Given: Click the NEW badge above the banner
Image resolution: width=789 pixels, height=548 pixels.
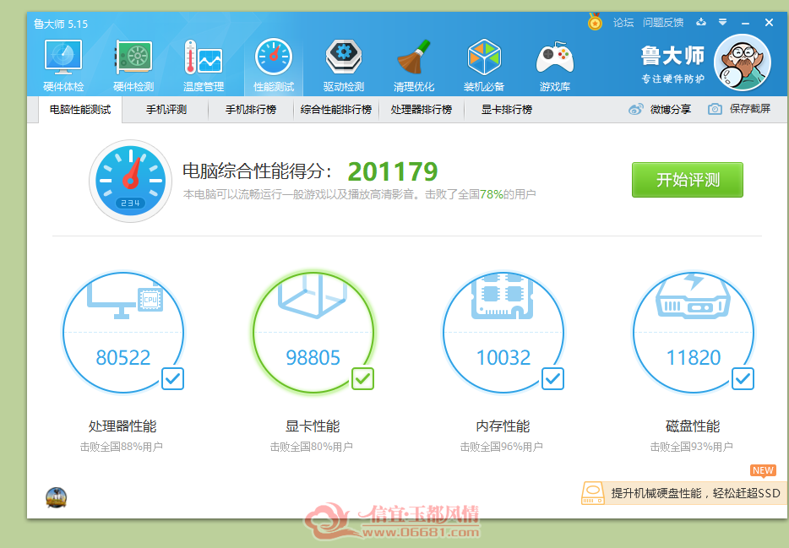Looking at the screenshot, I should coord(763,470).
